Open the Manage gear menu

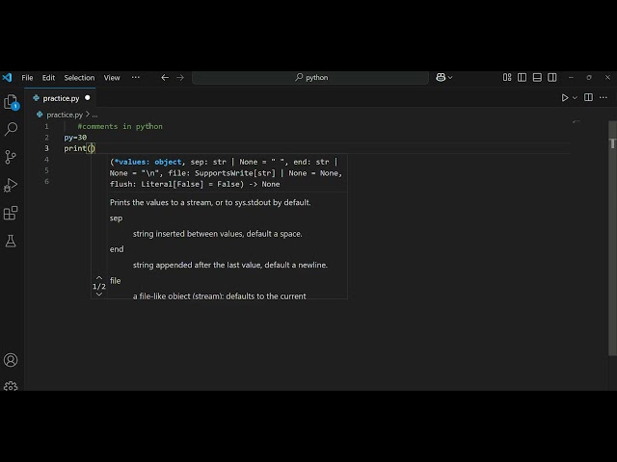[x=11, y=386]
